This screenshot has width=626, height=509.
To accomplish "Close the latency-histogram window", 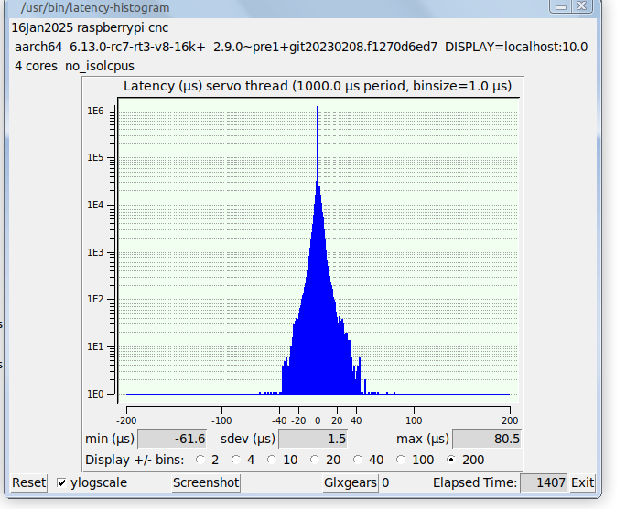I will pos(582,6).
